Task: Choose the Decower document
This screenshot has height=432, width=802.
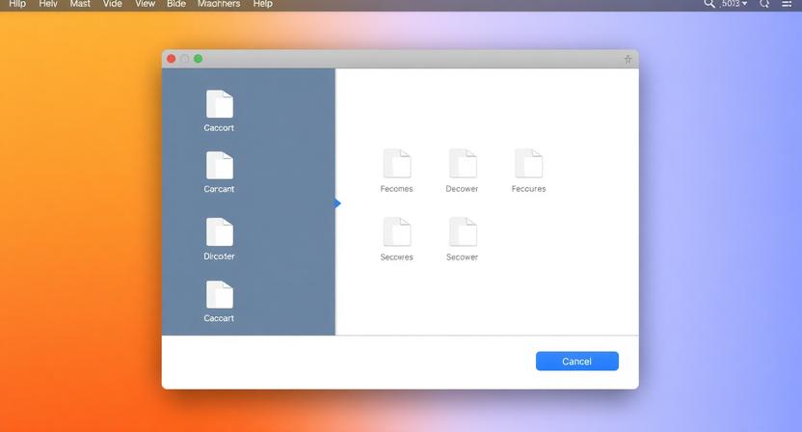Action: tap(462, 164)
